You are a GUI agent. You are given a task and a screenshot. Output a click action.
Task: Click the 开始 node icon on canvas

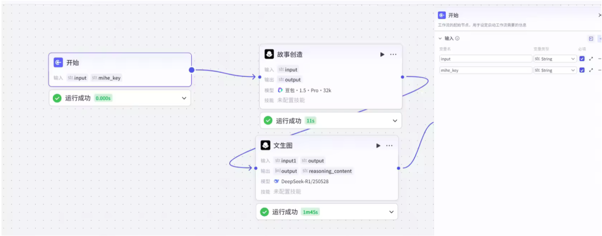point(58,62)
